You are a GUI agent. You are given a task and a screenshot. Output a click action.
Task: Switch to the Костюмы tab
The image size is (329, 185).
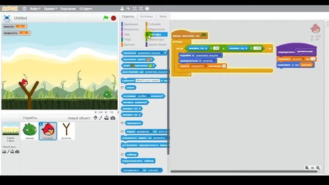coord(147,16)
